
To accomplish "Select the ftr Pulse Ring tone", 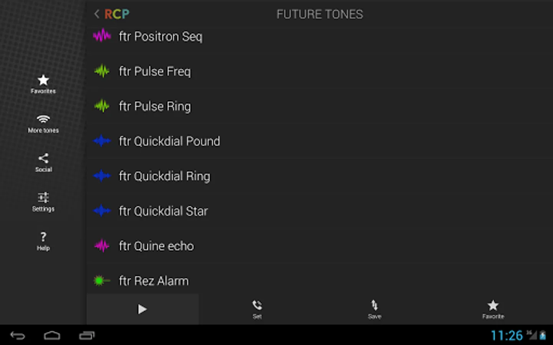I will 155,106.
